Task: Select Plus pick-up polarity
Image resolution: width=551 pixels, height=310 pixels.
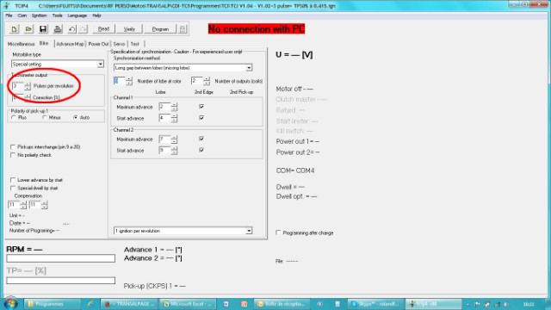Action: click(x=14, y=117)
